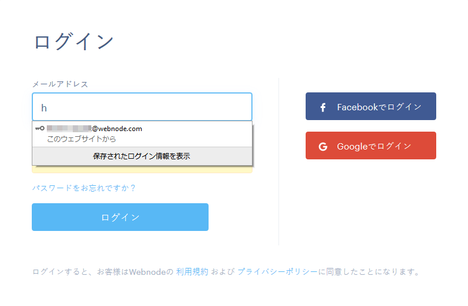Click the Google "G" logo icon
The width and height of the screenshot is (468, 306).
click(323, 146)
